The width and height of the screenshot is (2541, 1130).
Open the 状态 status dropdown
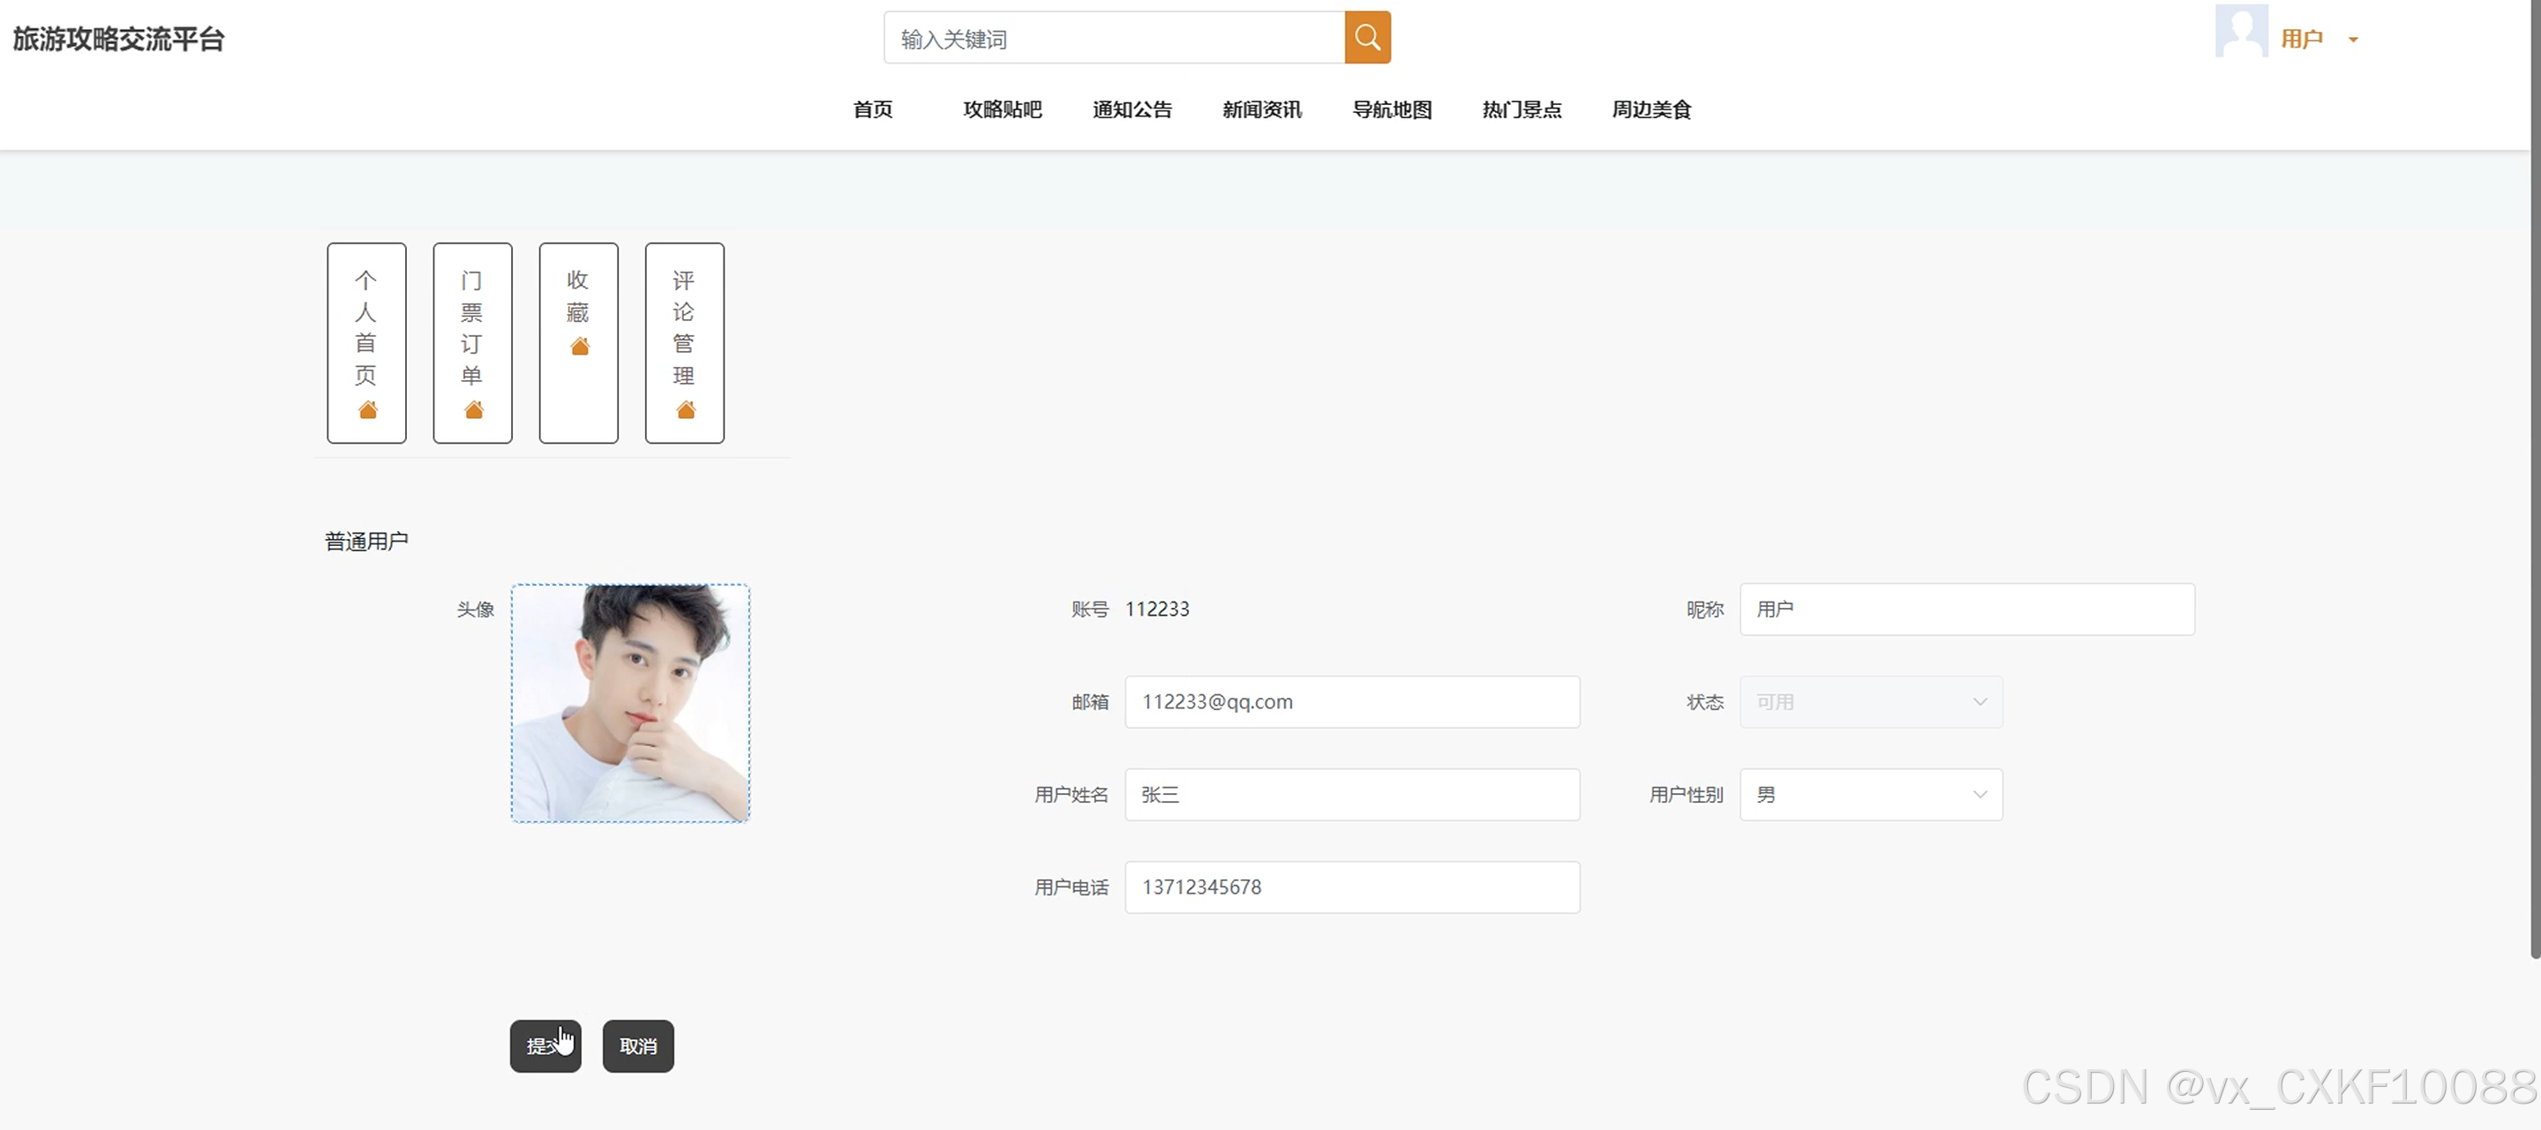tap(1870, 702)
